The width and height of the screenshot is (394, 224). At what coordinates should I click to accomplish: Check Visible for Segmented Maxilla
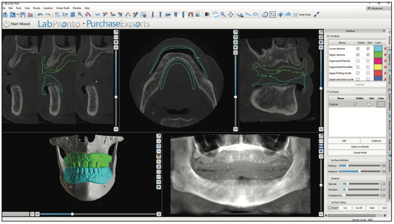point(358,61)
